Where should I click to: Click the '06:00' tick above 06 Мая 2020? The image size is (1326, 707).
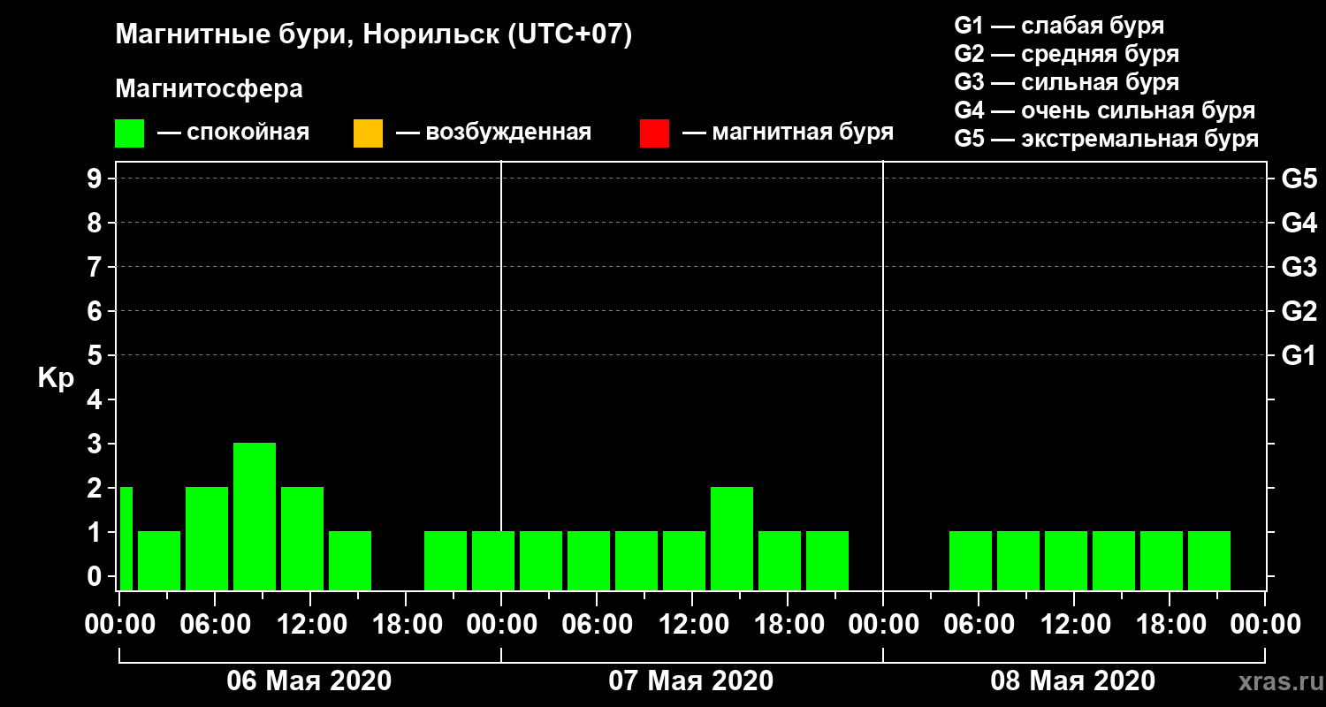[215, 625]
